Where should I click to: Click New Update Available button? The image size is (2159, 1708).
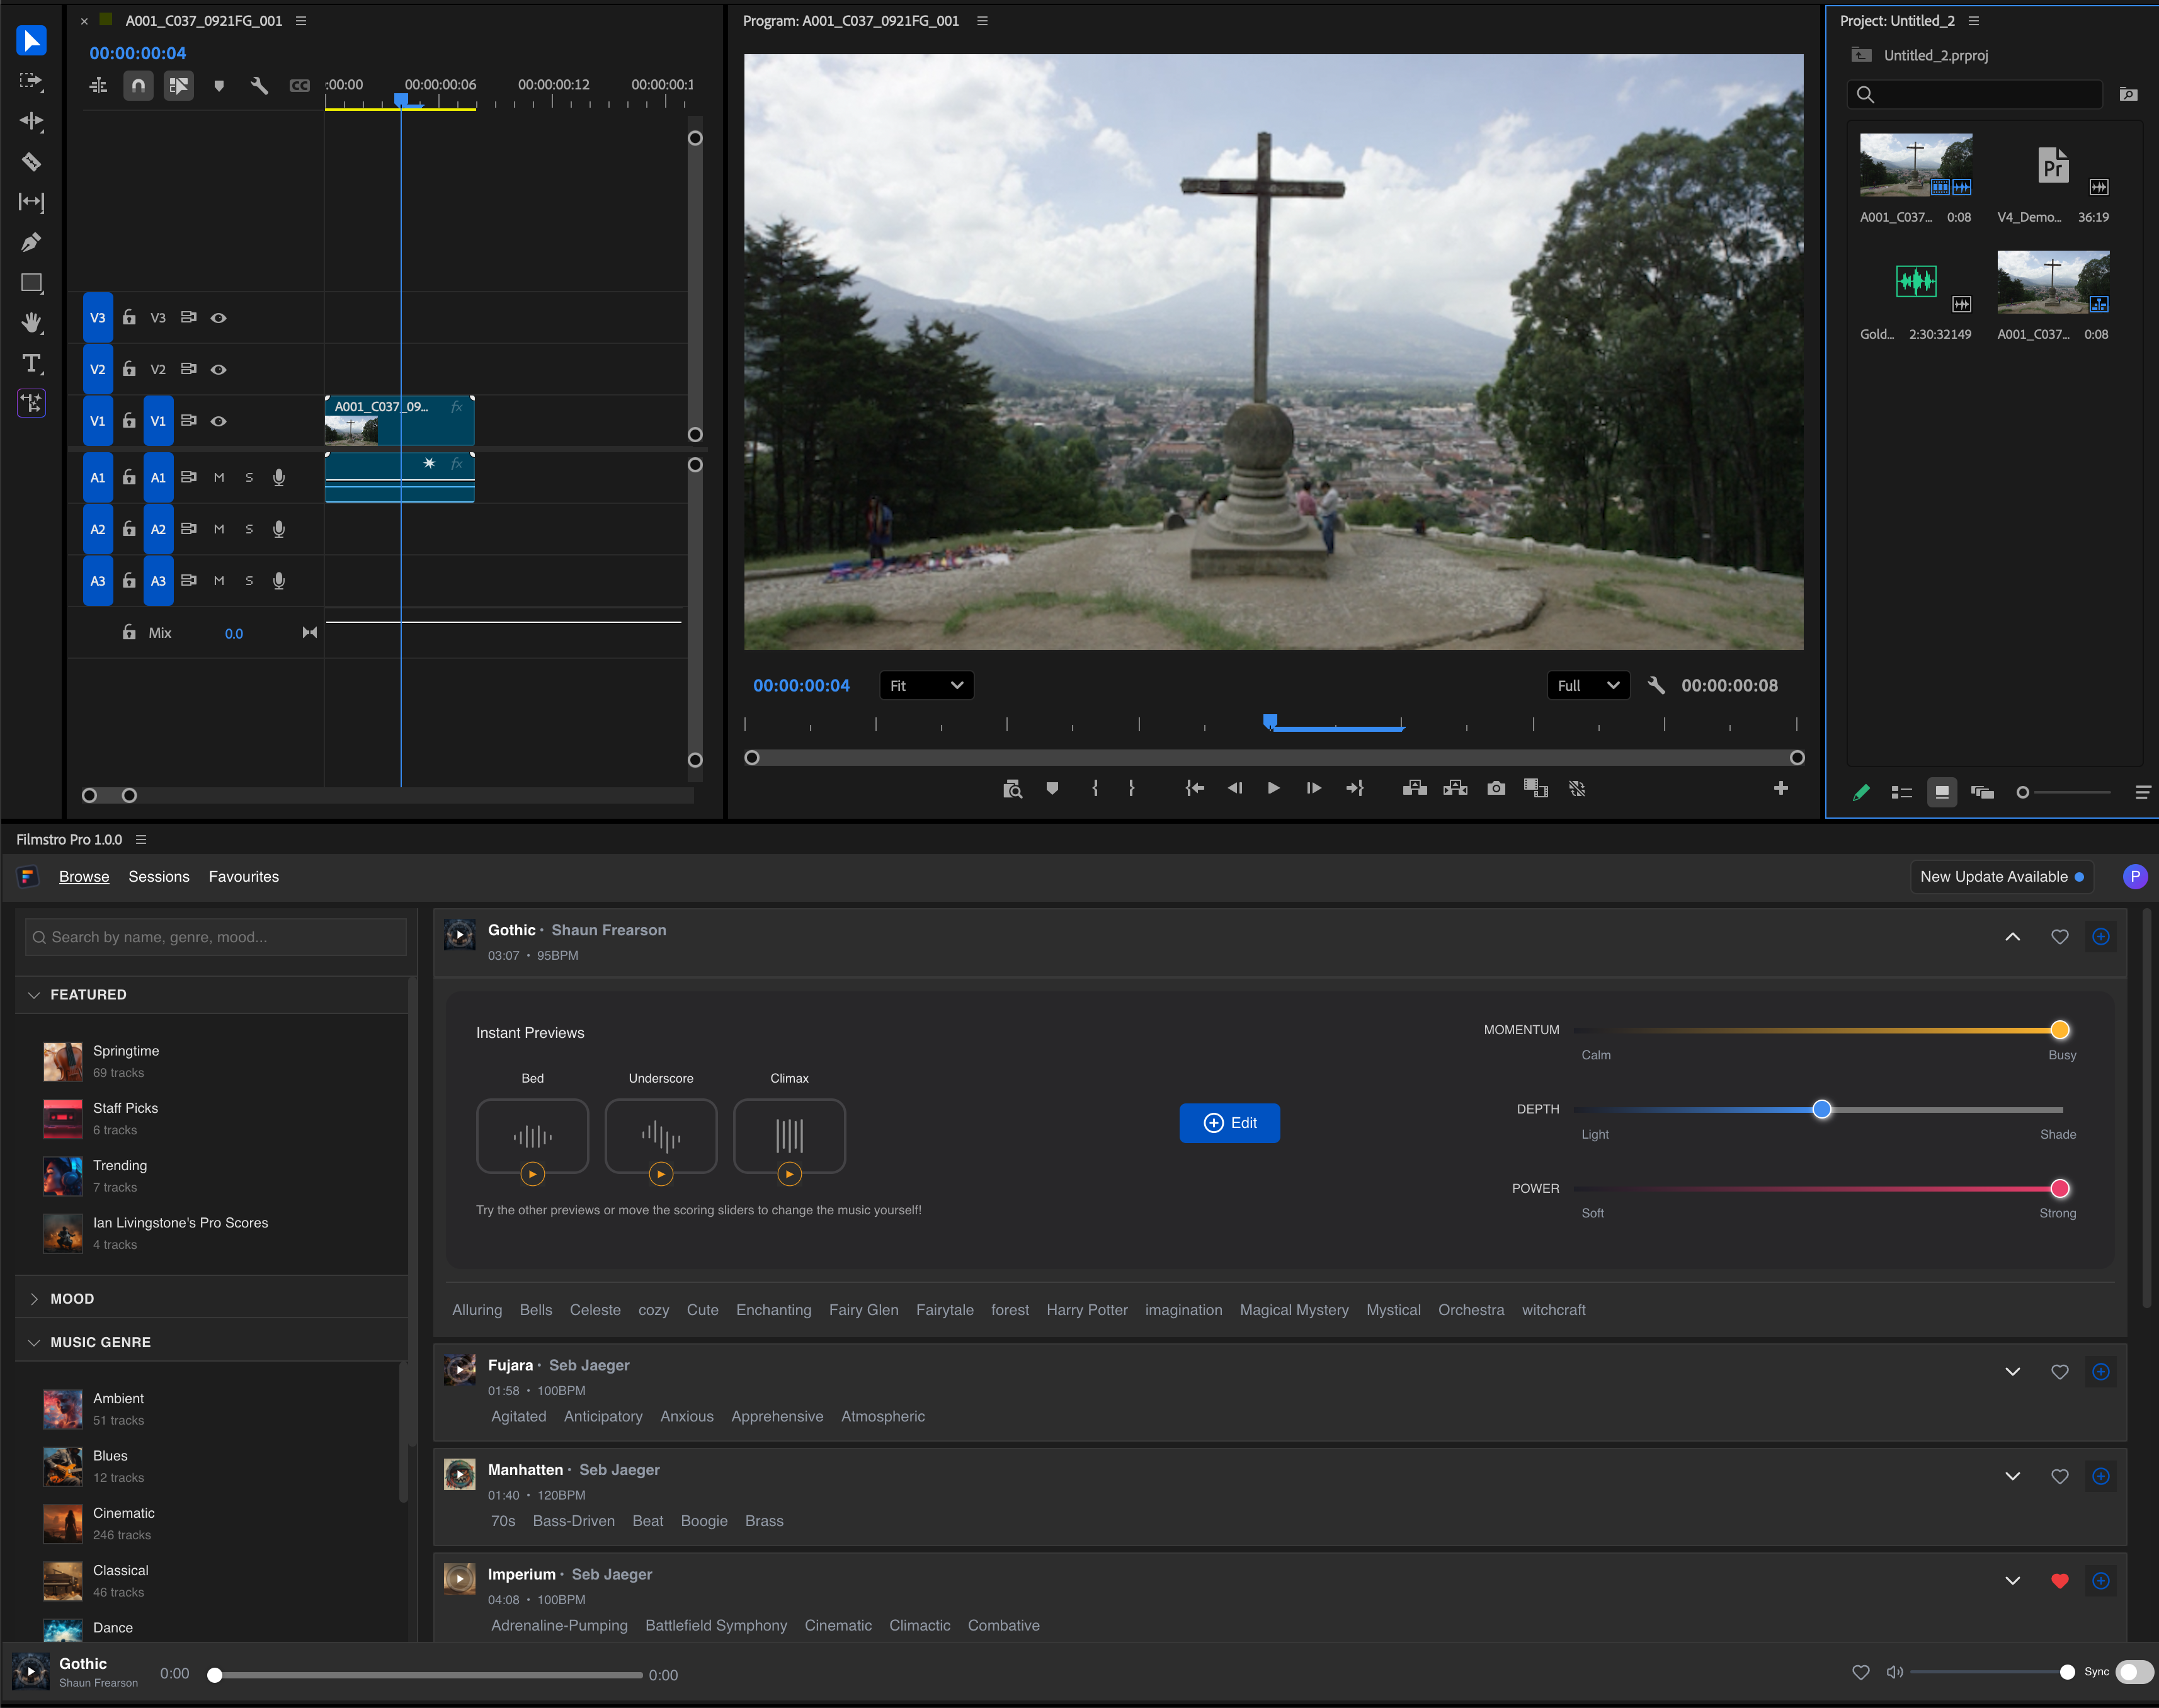coord(2001,876)
